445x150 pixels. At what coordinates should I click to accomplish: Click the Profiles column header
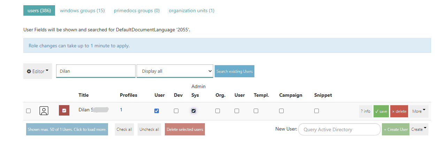coord(129,95)
